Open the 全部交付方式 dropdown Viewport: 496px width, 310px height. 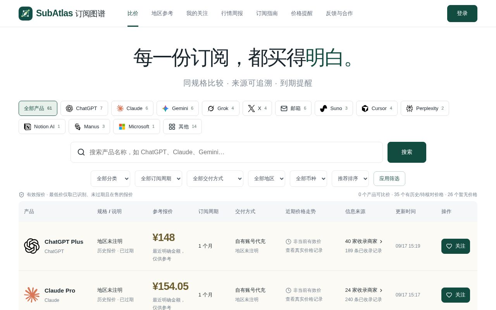(215, 179)
